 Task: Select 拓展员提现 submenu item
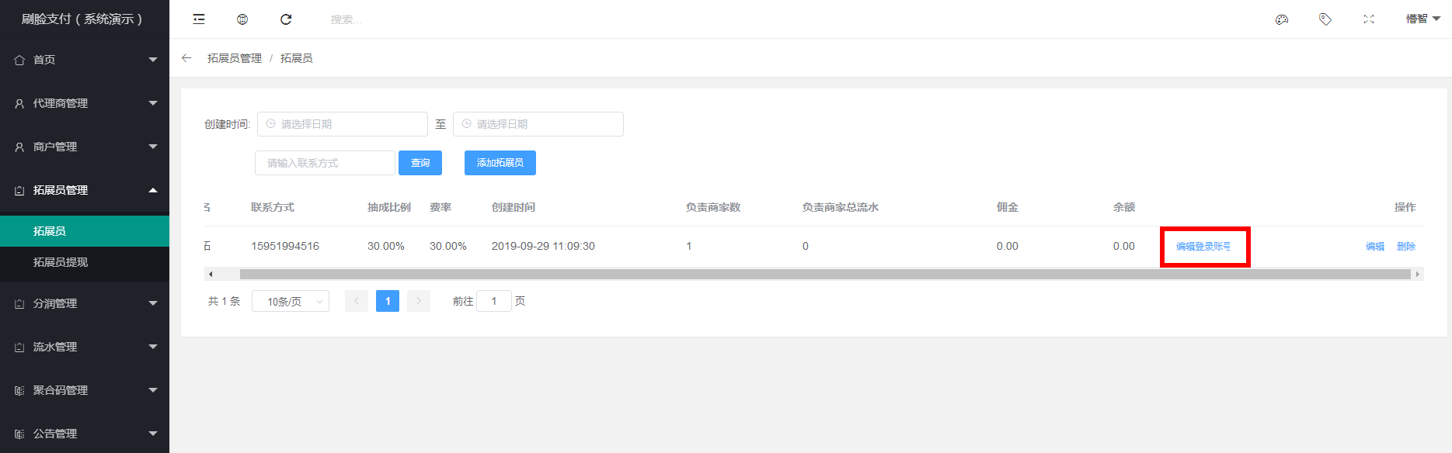(x=85, y=262)
